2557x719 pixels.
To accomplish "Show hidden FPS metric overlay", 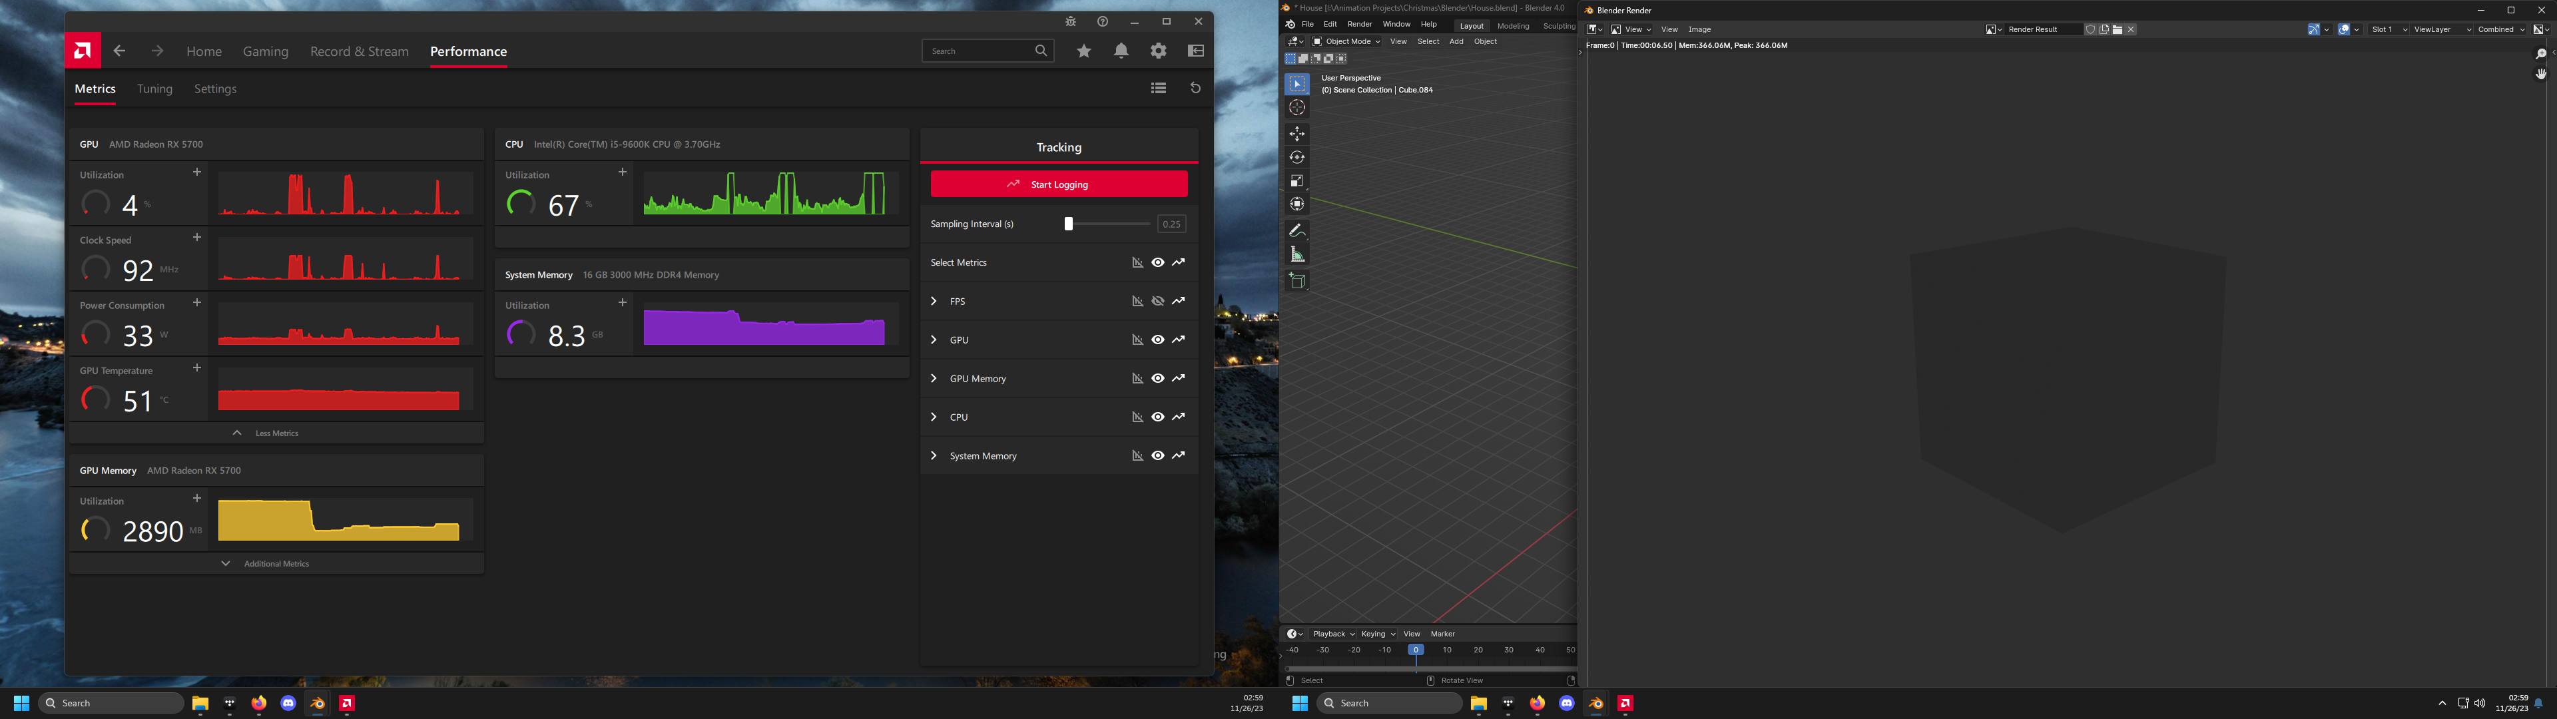I will click(1157, 301).
